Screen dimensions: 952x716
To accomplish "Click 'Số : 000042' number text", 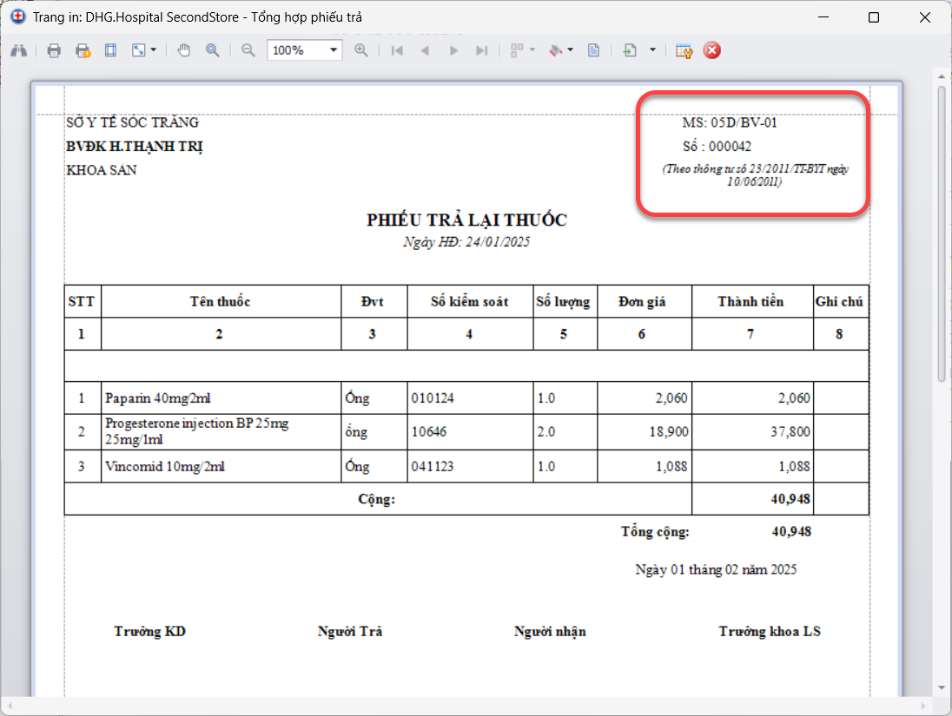I will [x=717, y=146].
